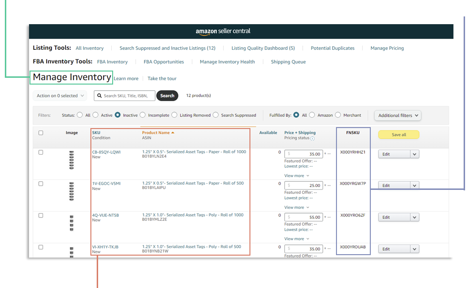The height and width of the screenshot is (288, 467).
Task: Open Edit dropdown arrow for X000YRHHZ1 row
Action: tap(415, 154)
